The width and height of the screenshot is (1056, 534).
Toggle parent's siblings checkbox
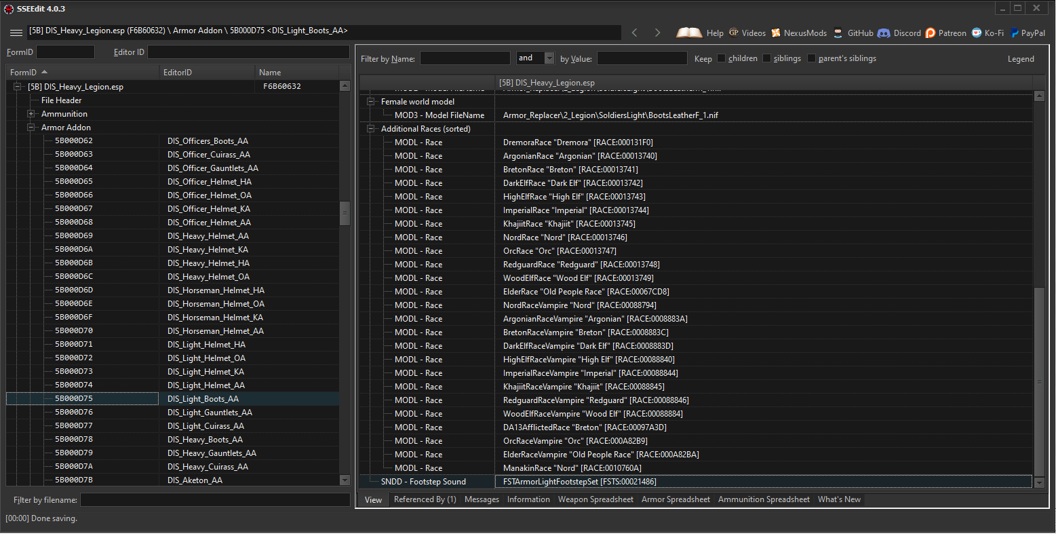[x=811, y=58]
